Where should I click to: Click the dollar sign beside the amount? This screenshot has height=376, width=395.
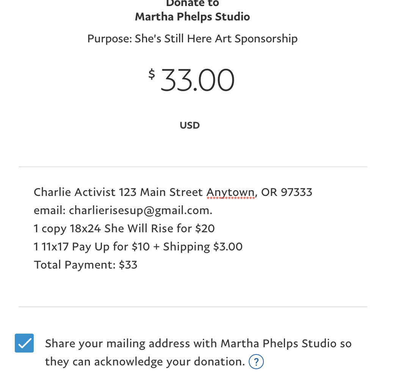152,74
